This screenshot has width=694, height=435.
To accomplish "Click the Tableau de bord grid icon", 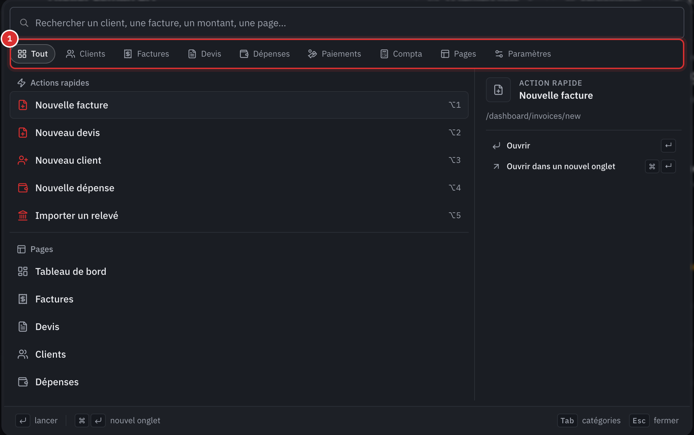I will point(23,271).
